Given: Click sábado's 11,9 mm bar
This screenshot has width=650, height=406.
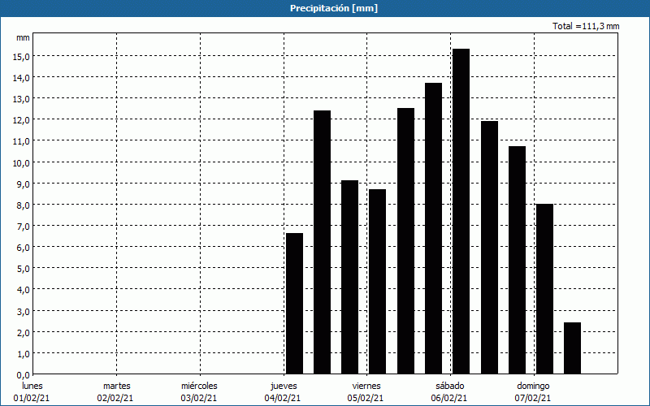Looking at the screenshot, I should tap(490, 248).
